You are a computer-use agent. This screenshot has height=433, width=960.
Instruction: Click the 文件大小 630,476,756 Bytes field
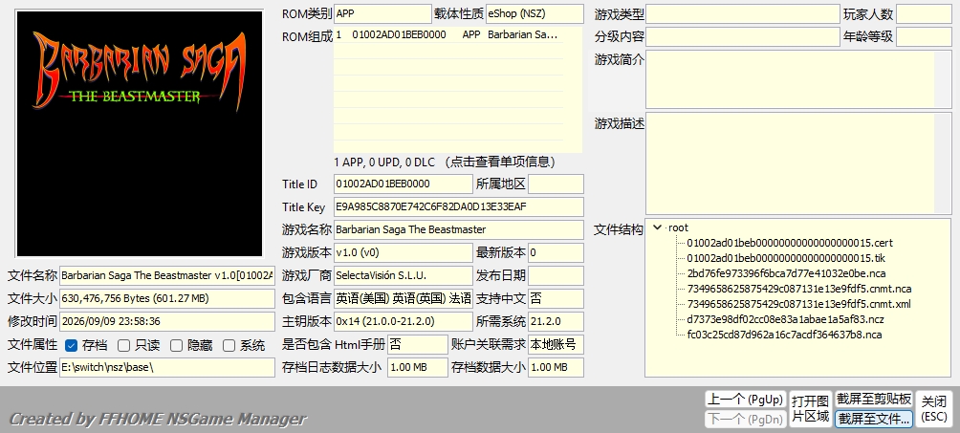click(167, 298)
